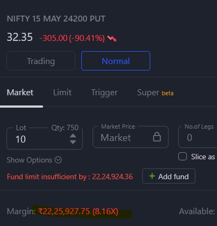Viewport: 217px width, 226px height.
Task: Switch to the Limit order tab
Action: (x=62, y=93)
